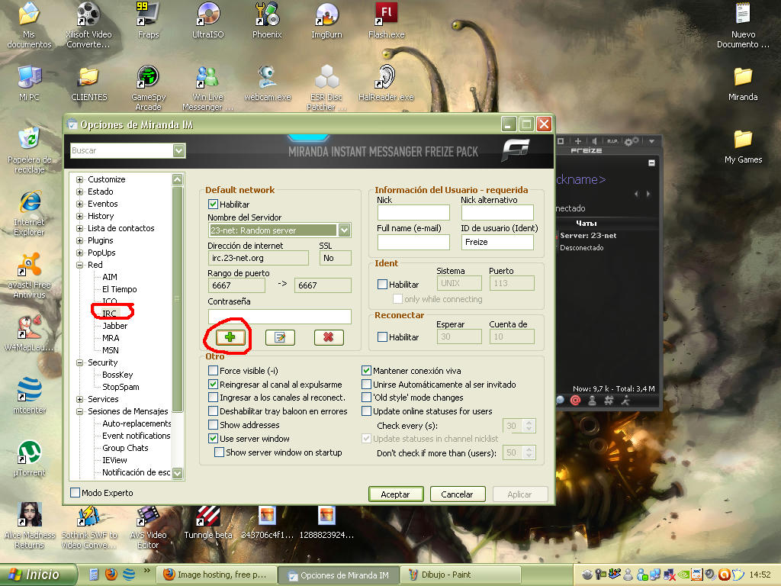Click the red X delete server button
Viewport: 781px width, 586px height.
[x=329, y=337]
